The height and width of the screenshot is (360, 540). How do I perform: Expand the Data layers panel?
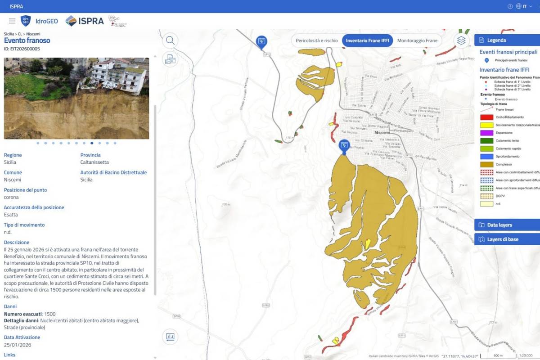pos(507,225)
